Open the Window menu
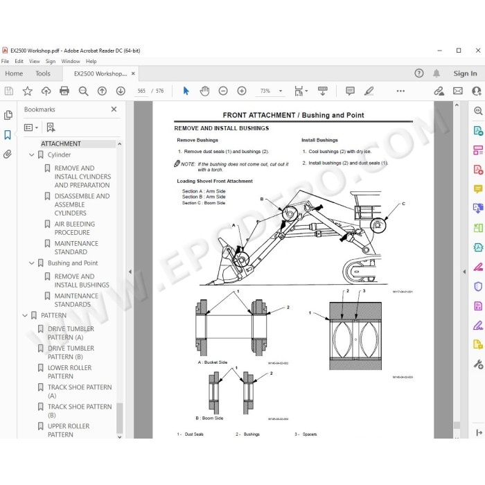 (x=71, y=61)
